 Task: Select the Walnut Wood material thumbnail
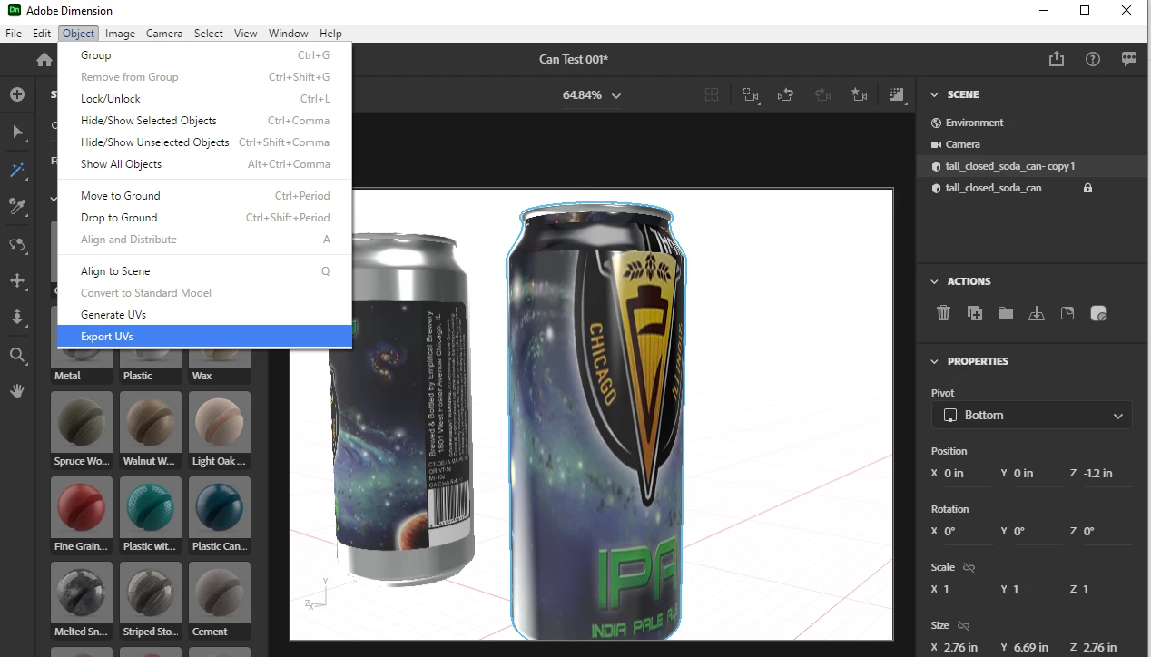pyautogui.click(x=151, y=430)
